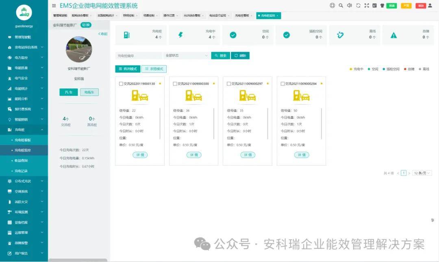Image resolution: width=439 pixels, height=262 pixels.
Task: Click the 充电桩编号 search input field
Action: (139, 56)
